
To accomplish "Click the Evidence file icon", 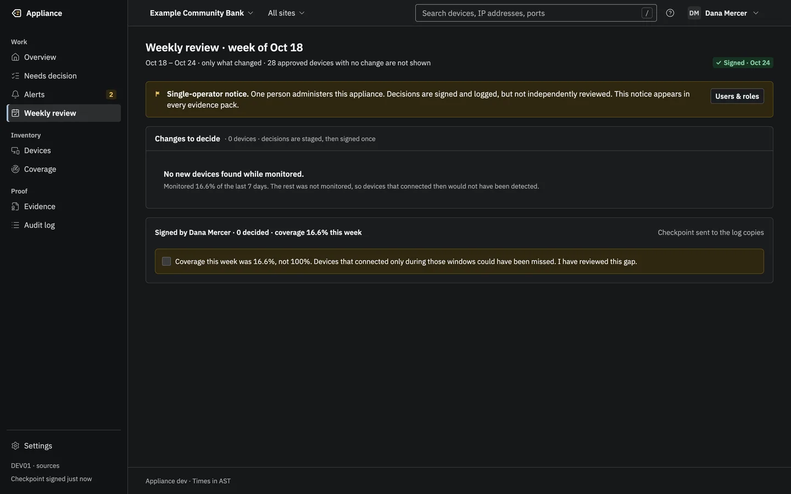I will [15, 206].
